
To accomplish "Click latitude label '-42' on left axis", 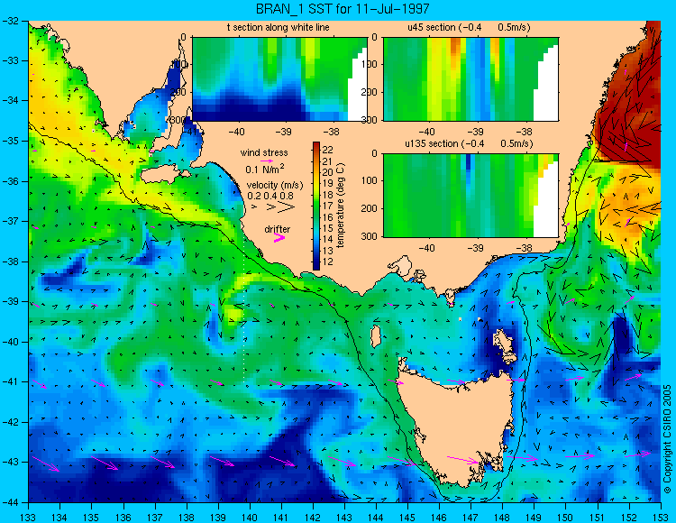I will [10, 422].
